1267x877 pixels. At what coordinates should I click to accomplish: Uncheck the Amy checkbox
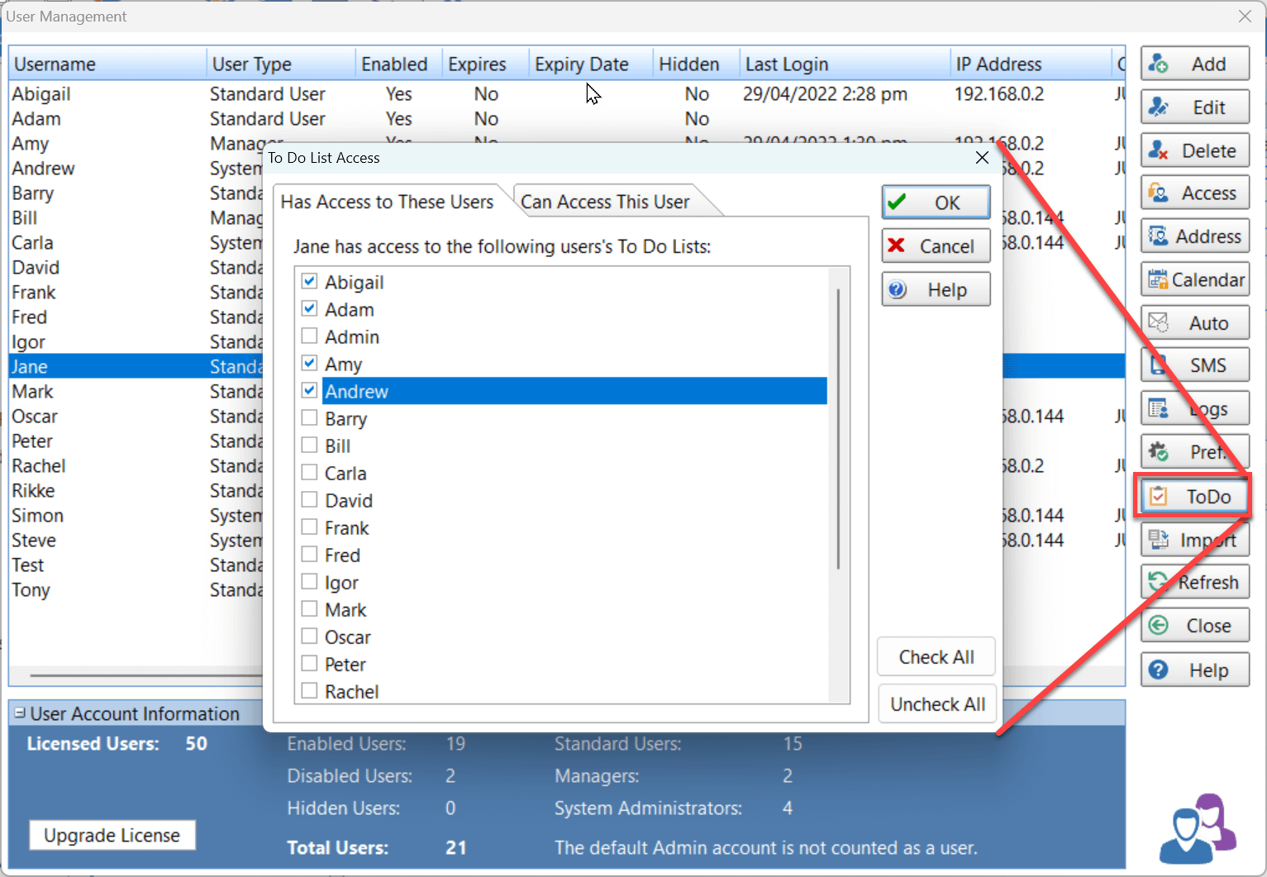(x=309, y=363)
